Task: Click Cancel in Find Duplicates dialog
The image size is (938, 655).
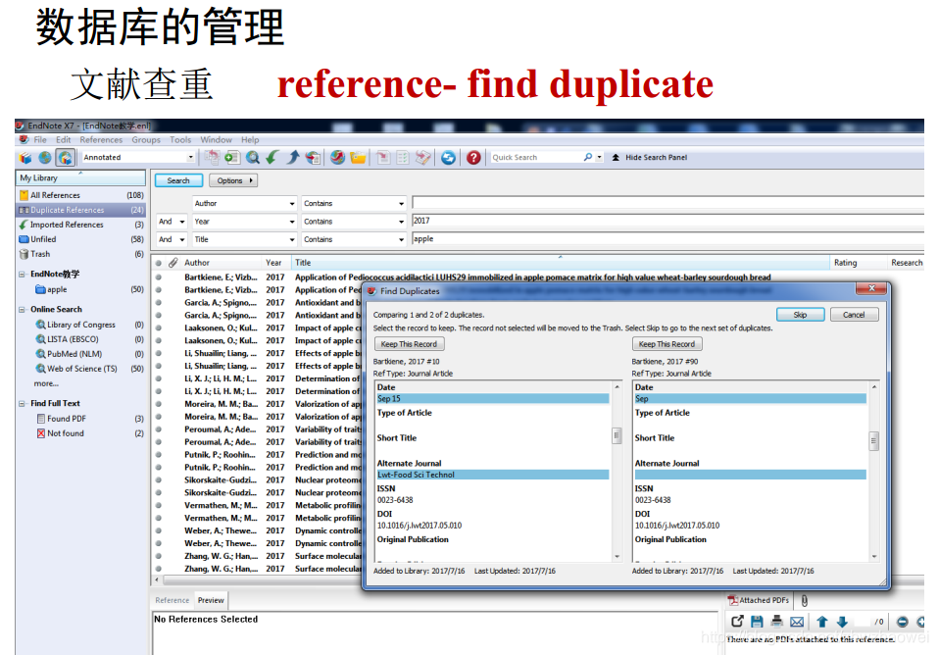Action: point(854,315)
